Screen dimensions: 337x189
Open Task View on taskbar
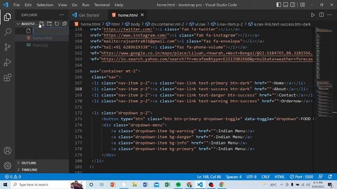click(102, 184)
